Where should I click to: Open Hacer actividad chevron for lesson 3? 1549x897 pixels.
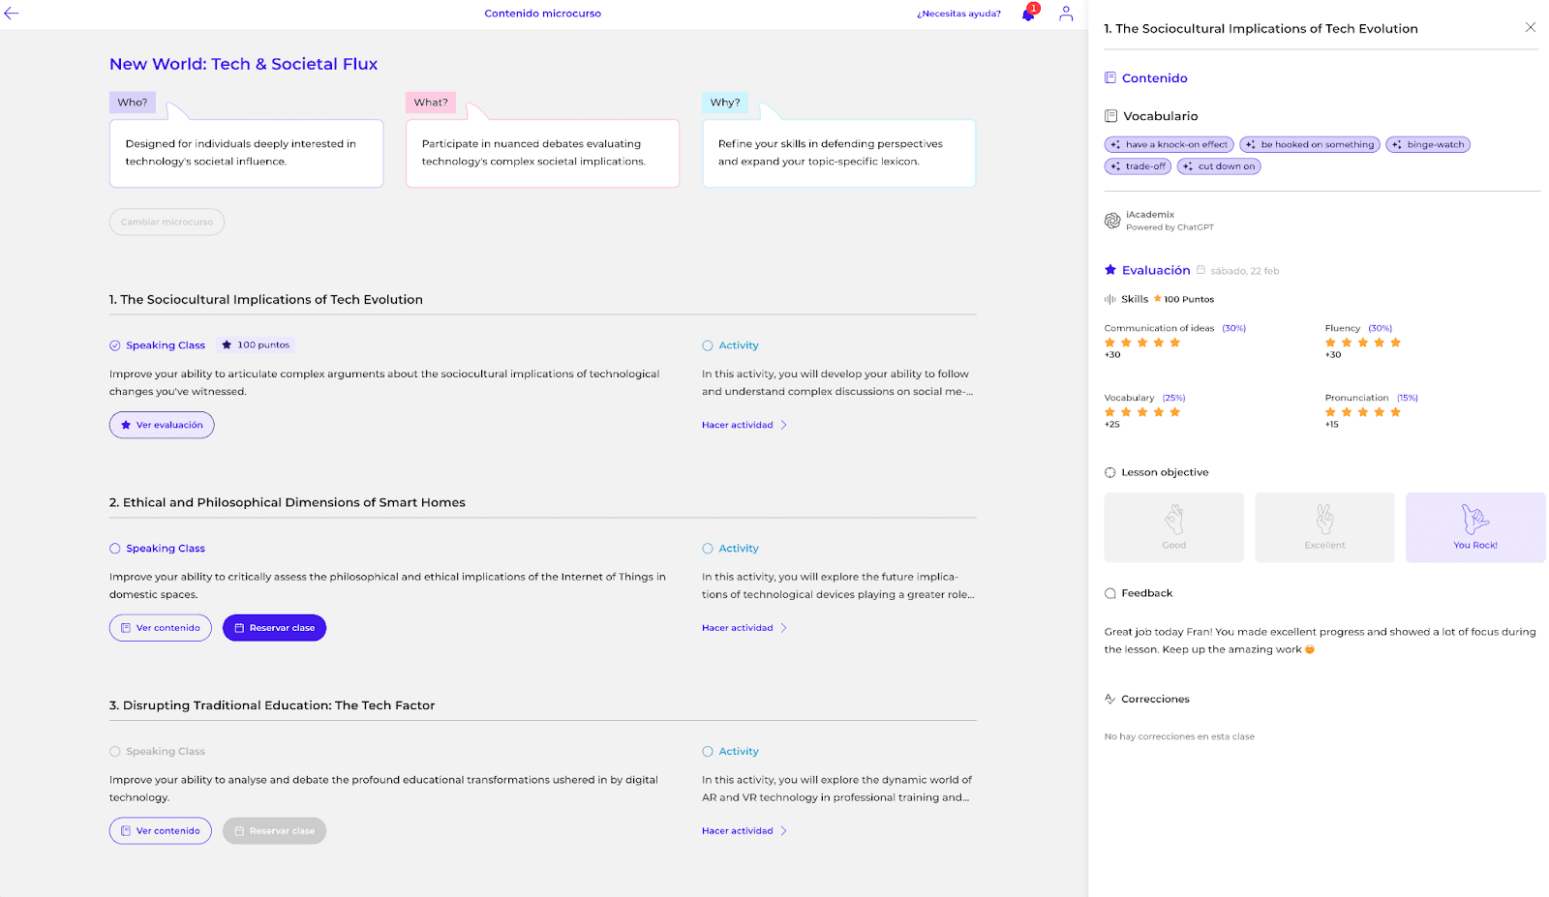tap(783, 831)
